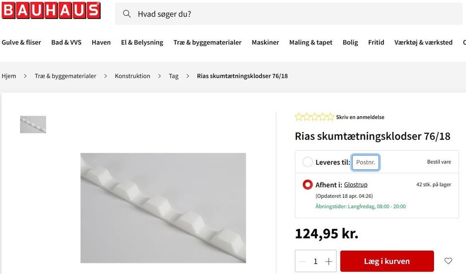Add product to wishlist heart icon
This screenshot has width=466, height=274.
(448, 261)
